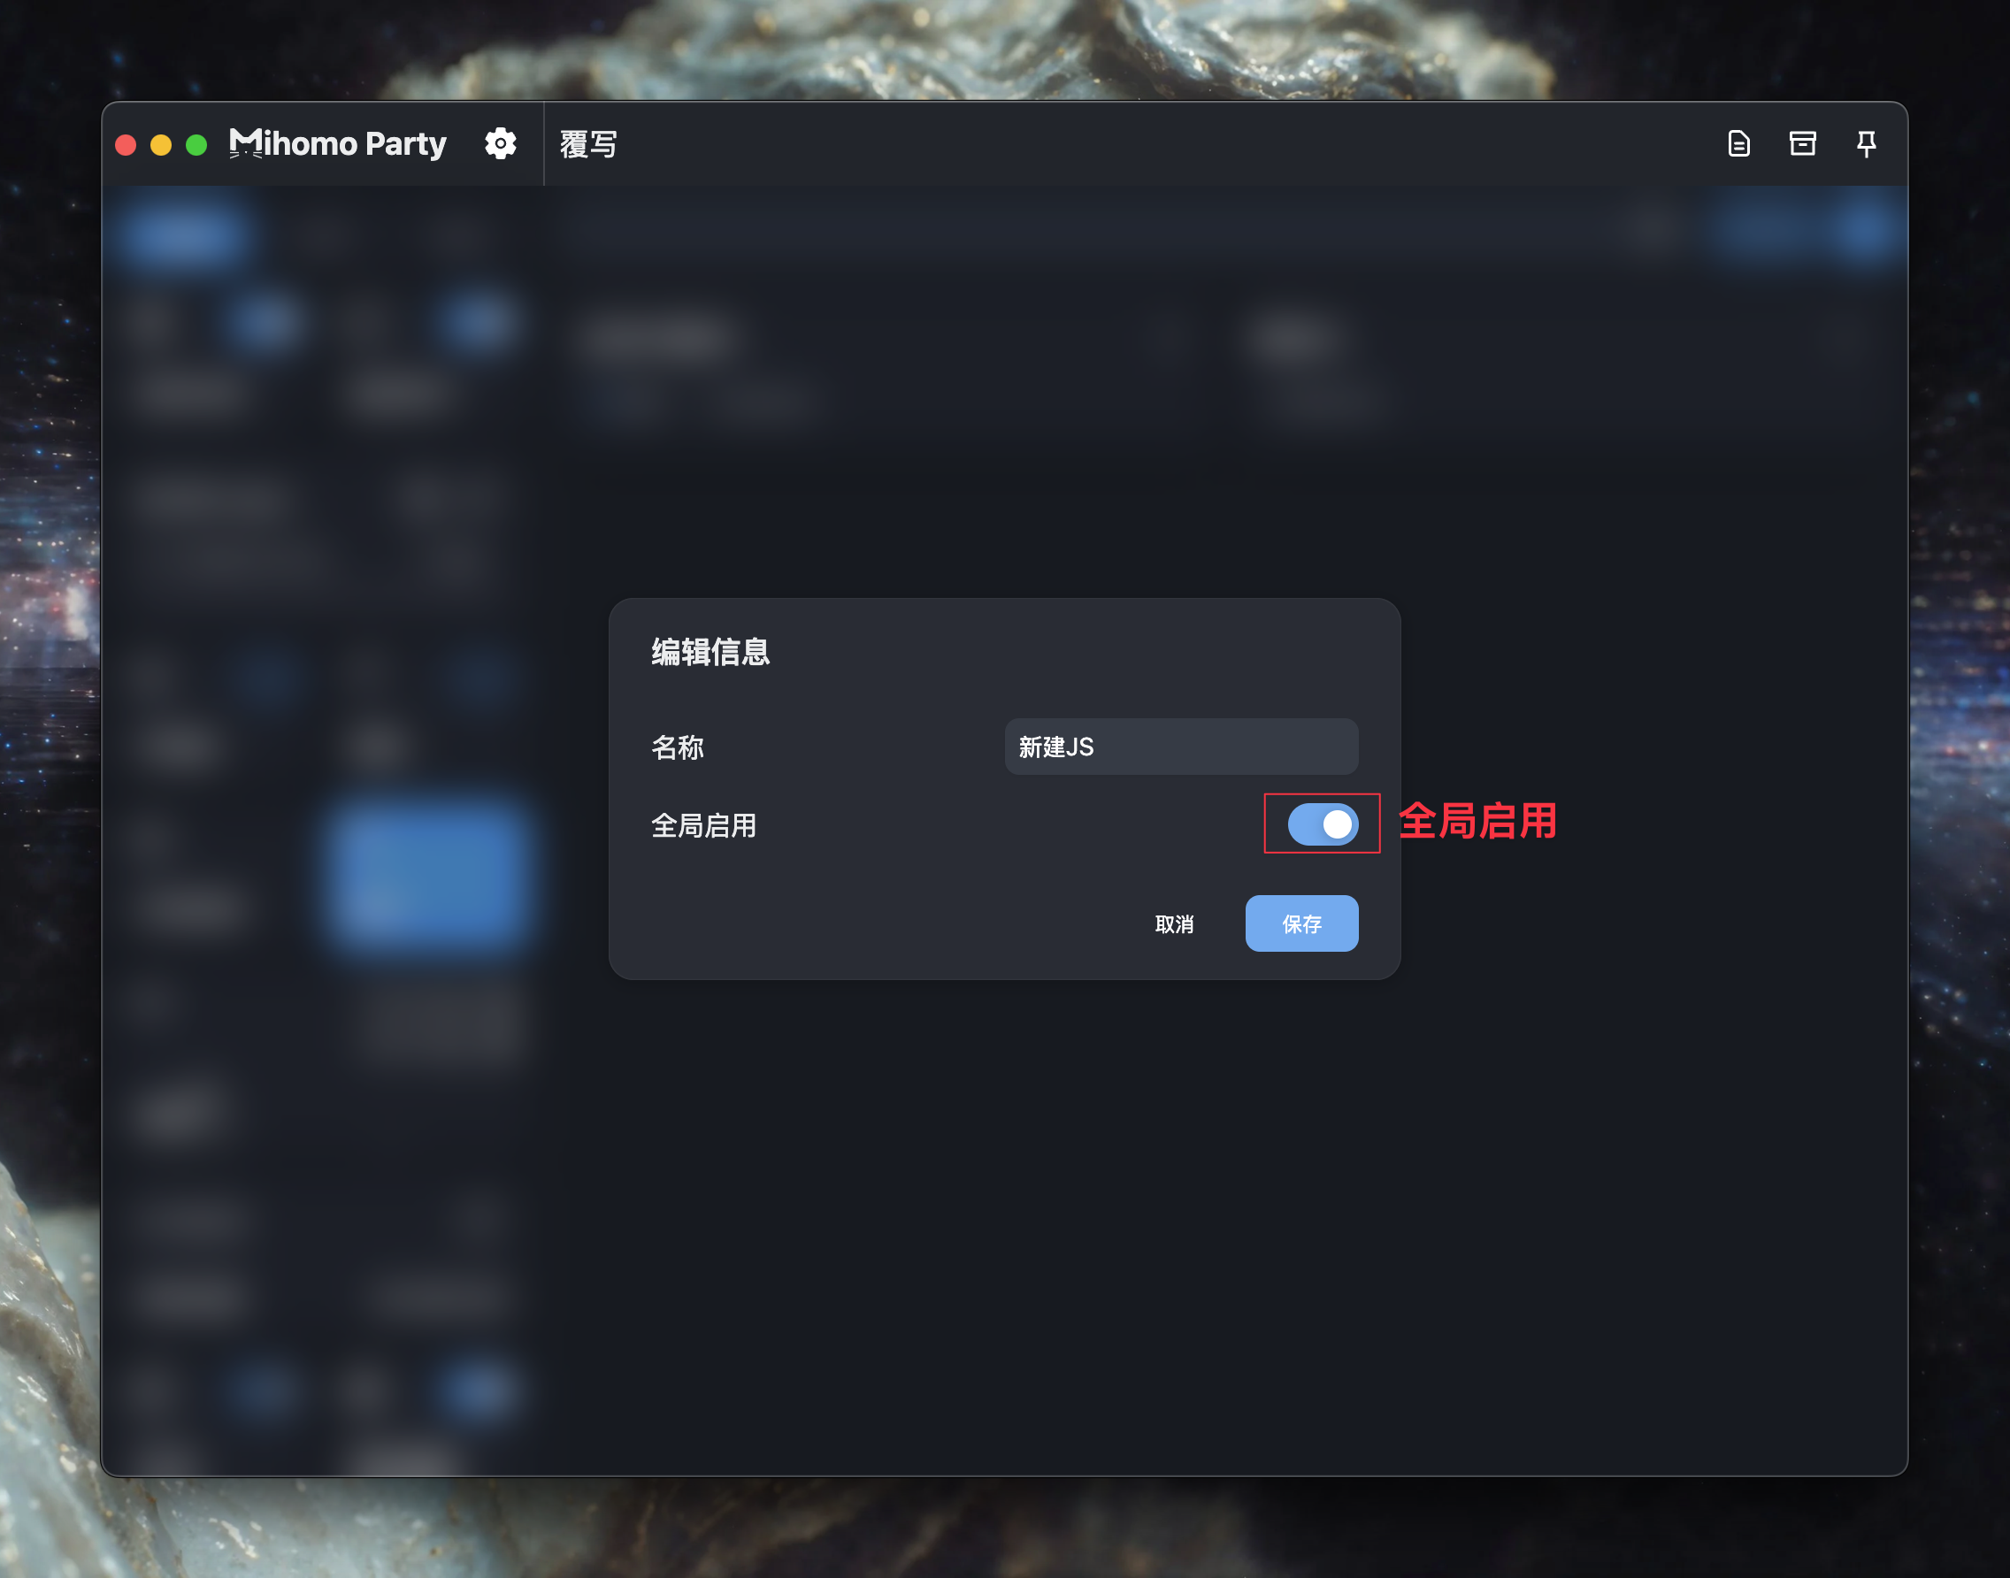Screen dimensions: 2010x1578
Task: Click 取消 to dismiss the dialog
Action: (x=1174, y=923)
